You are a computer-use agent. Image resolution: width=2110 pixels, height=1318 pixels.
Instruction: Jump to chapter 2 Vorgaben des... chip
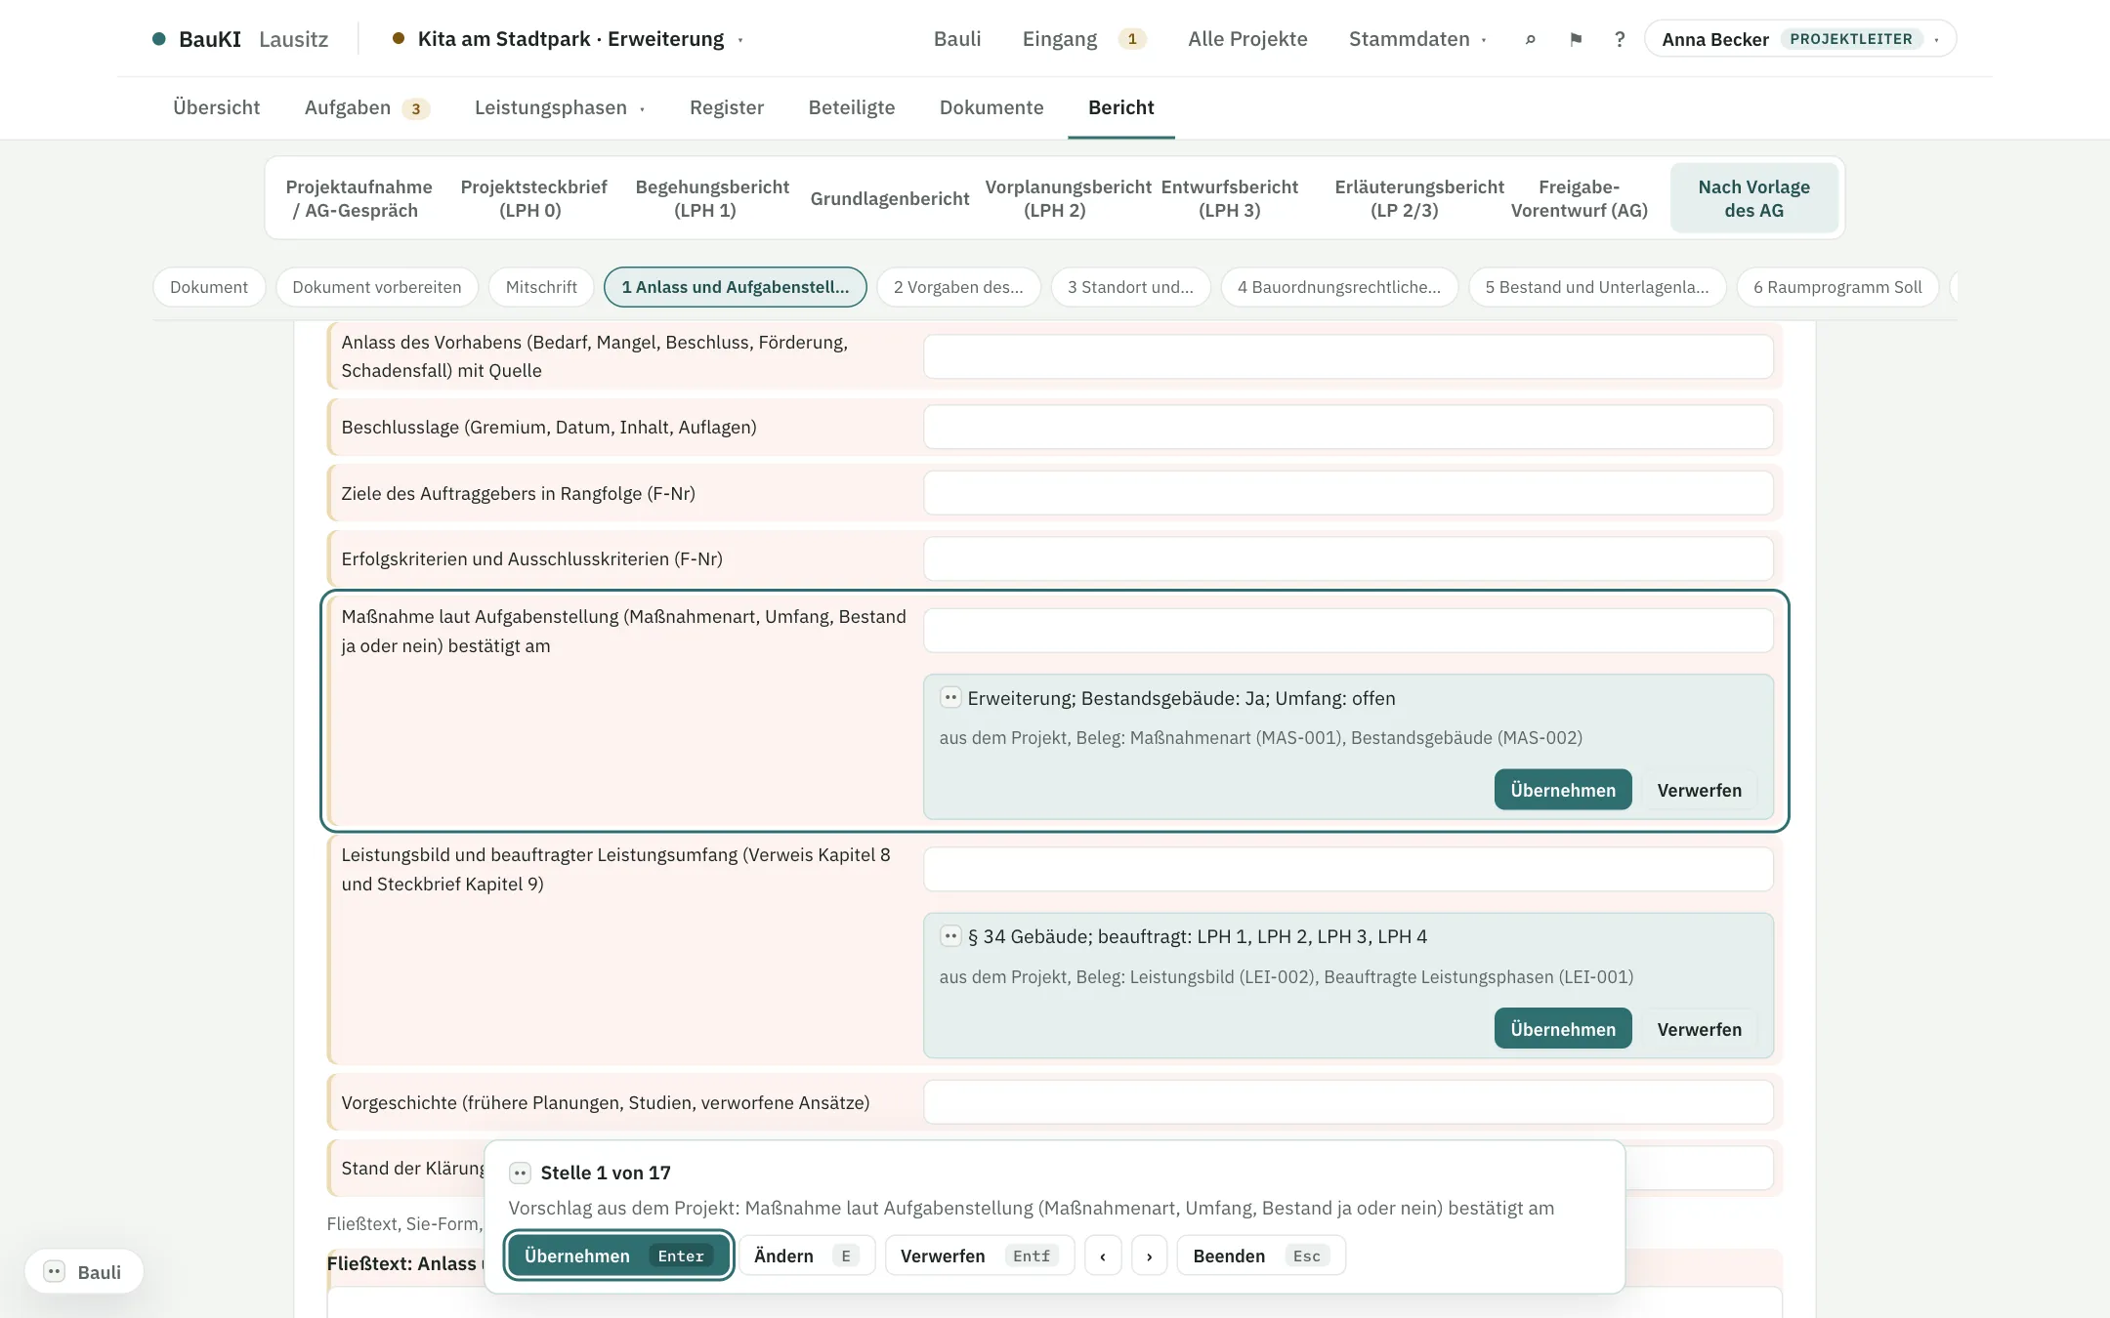(958, 287)
